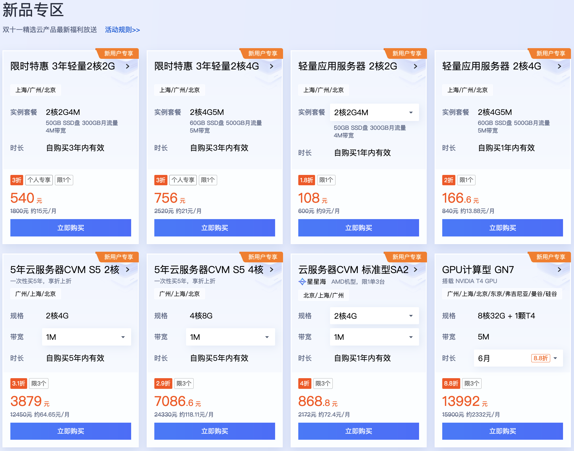Open arrow next to 云服务器CVM 标准型SA2
Image resolution: width=574 pixels, height=451 pixels.
[x=416, y=270]
